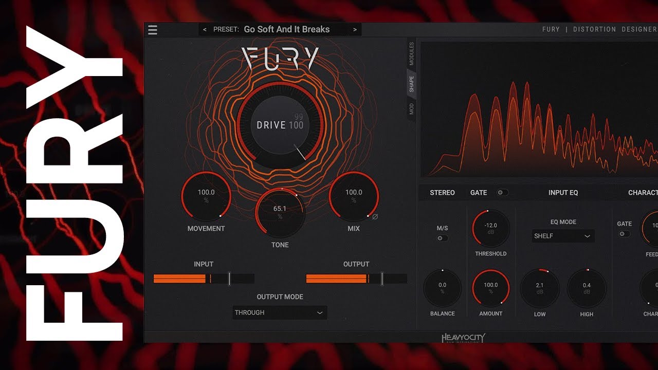Click the THRESHOLD knob showing -12.0 dB
This screenshot has height=370, width=658.
(491, 229)
